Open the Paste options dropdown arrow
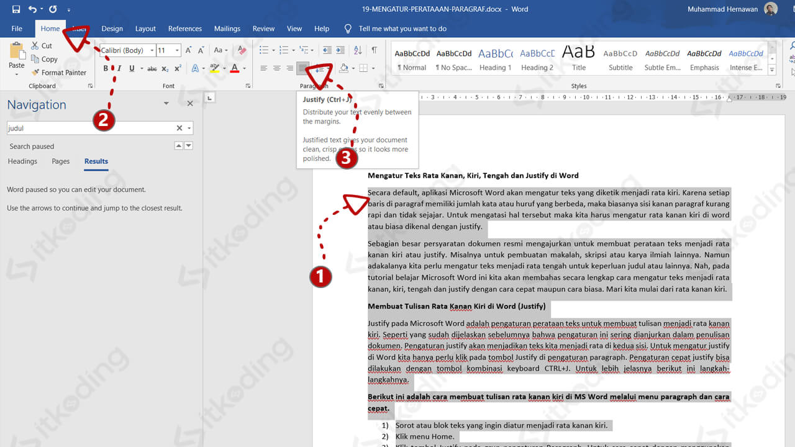This screenshot has height=447, width=795. (17, 74)
